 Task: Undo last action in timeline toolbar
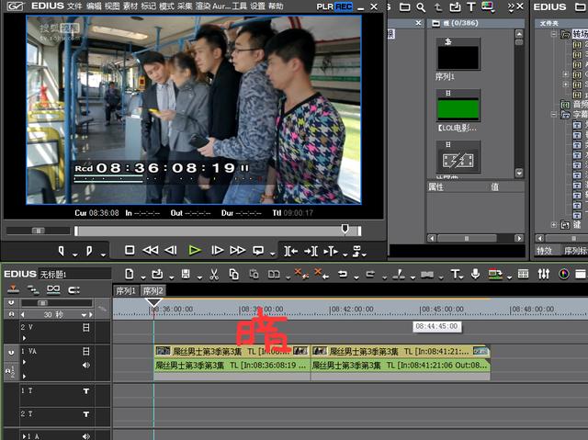tap(343, 274)
